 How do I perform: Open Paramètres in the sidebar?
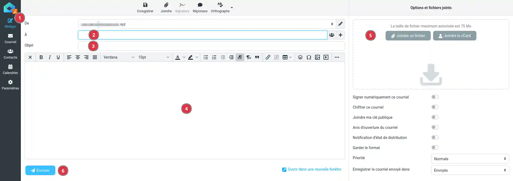pyautogui.click(x=10, y=85)
